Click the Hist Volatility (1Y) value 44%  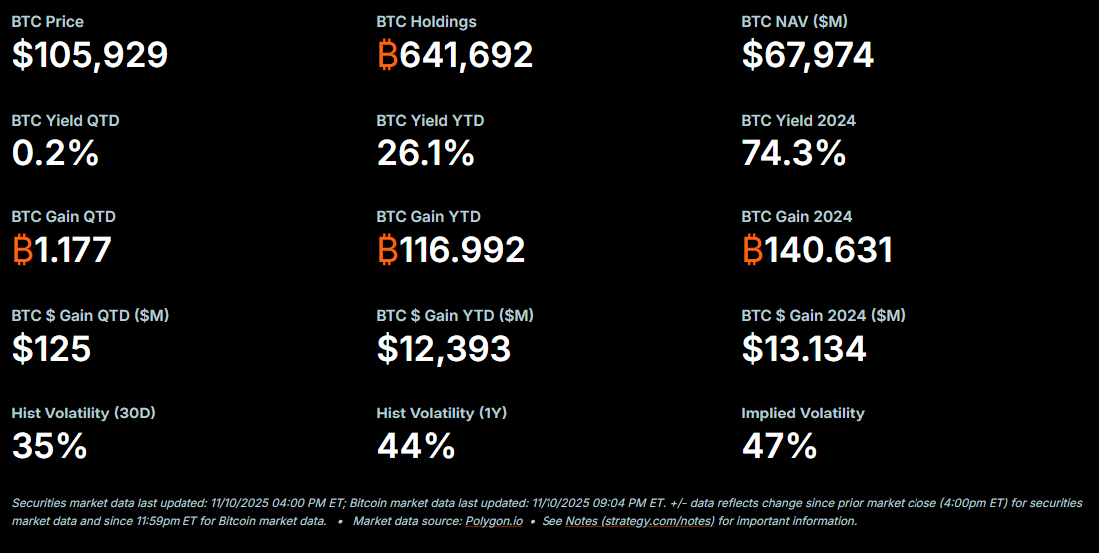[x=416, y=445]
